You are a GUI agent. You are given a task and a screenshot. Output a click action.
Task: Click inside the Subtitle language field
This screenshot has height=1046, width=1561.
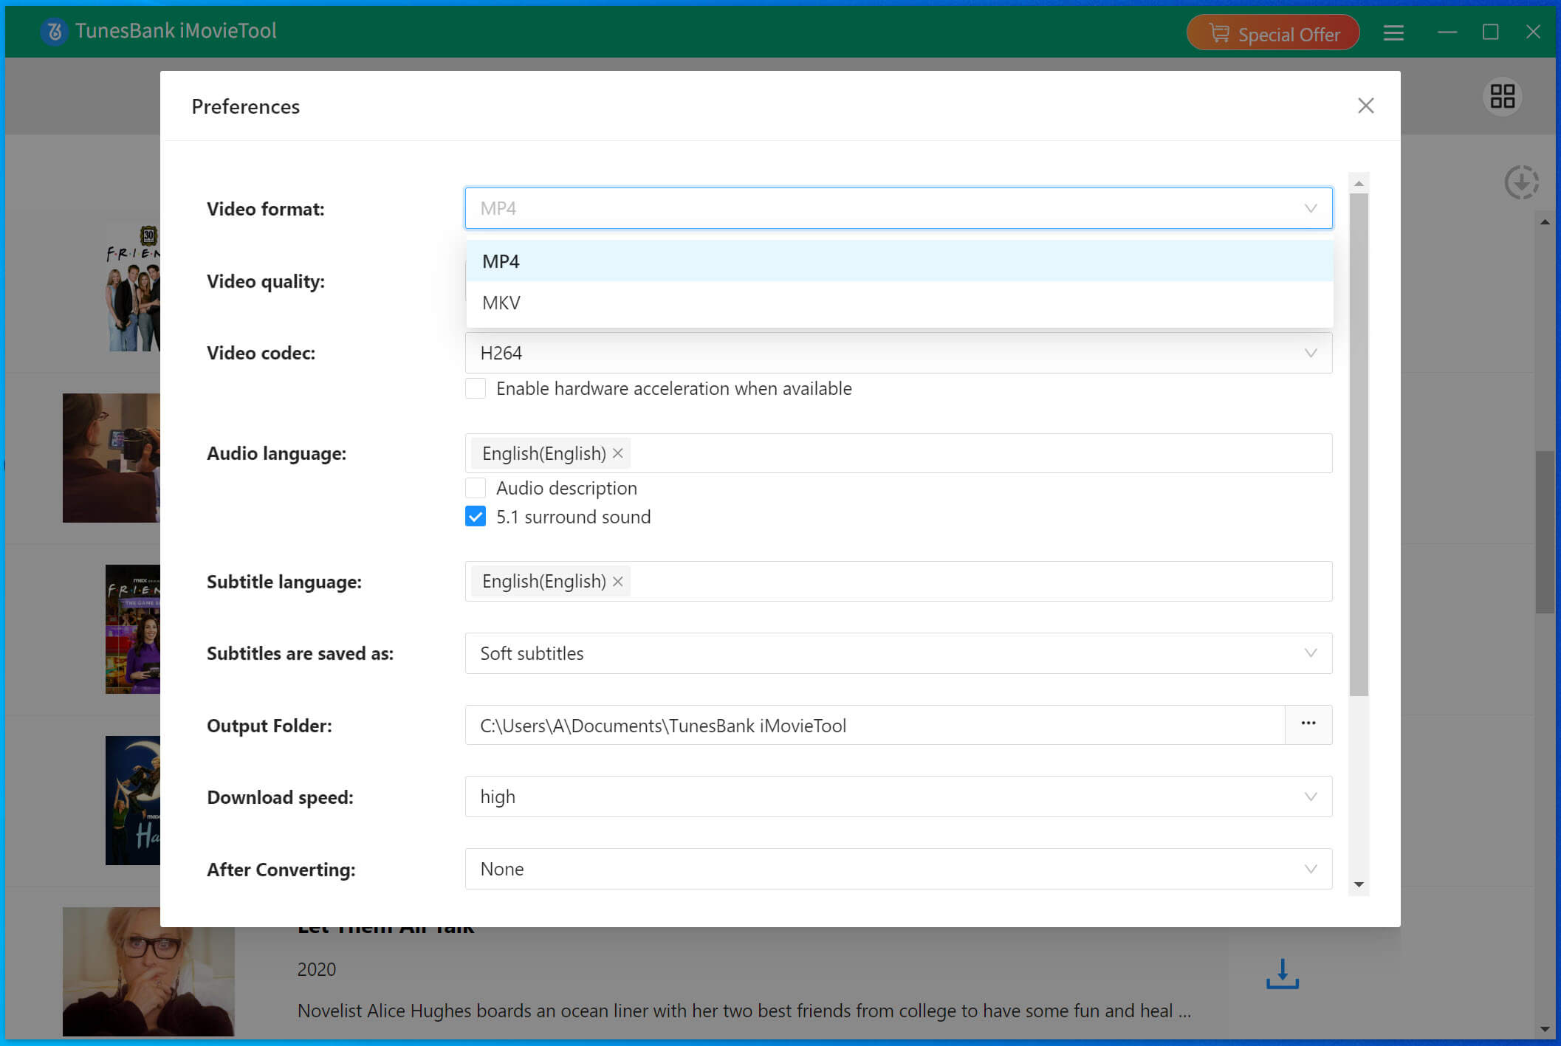pyautogui.click(x=899, y=582)
